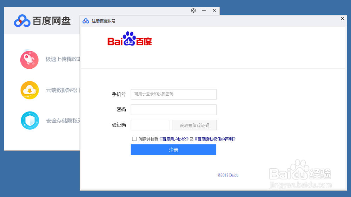Click the 获取短信验证码 button
Screen dimensions: 351x197
[194, 125]
